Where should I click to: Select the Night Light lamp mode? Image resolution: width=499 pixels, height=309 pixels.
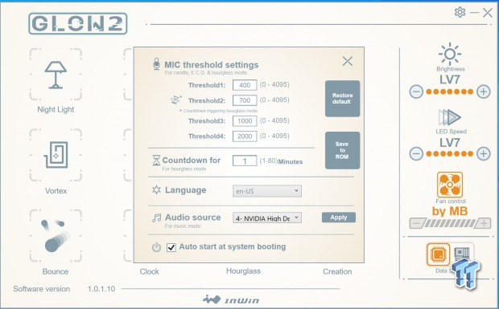point(56,75)
